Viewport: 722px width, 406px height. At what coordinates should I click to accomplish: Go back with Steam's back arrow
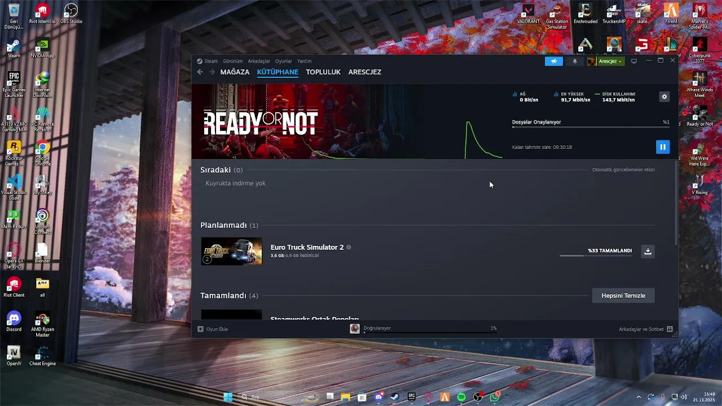[200, 72]
